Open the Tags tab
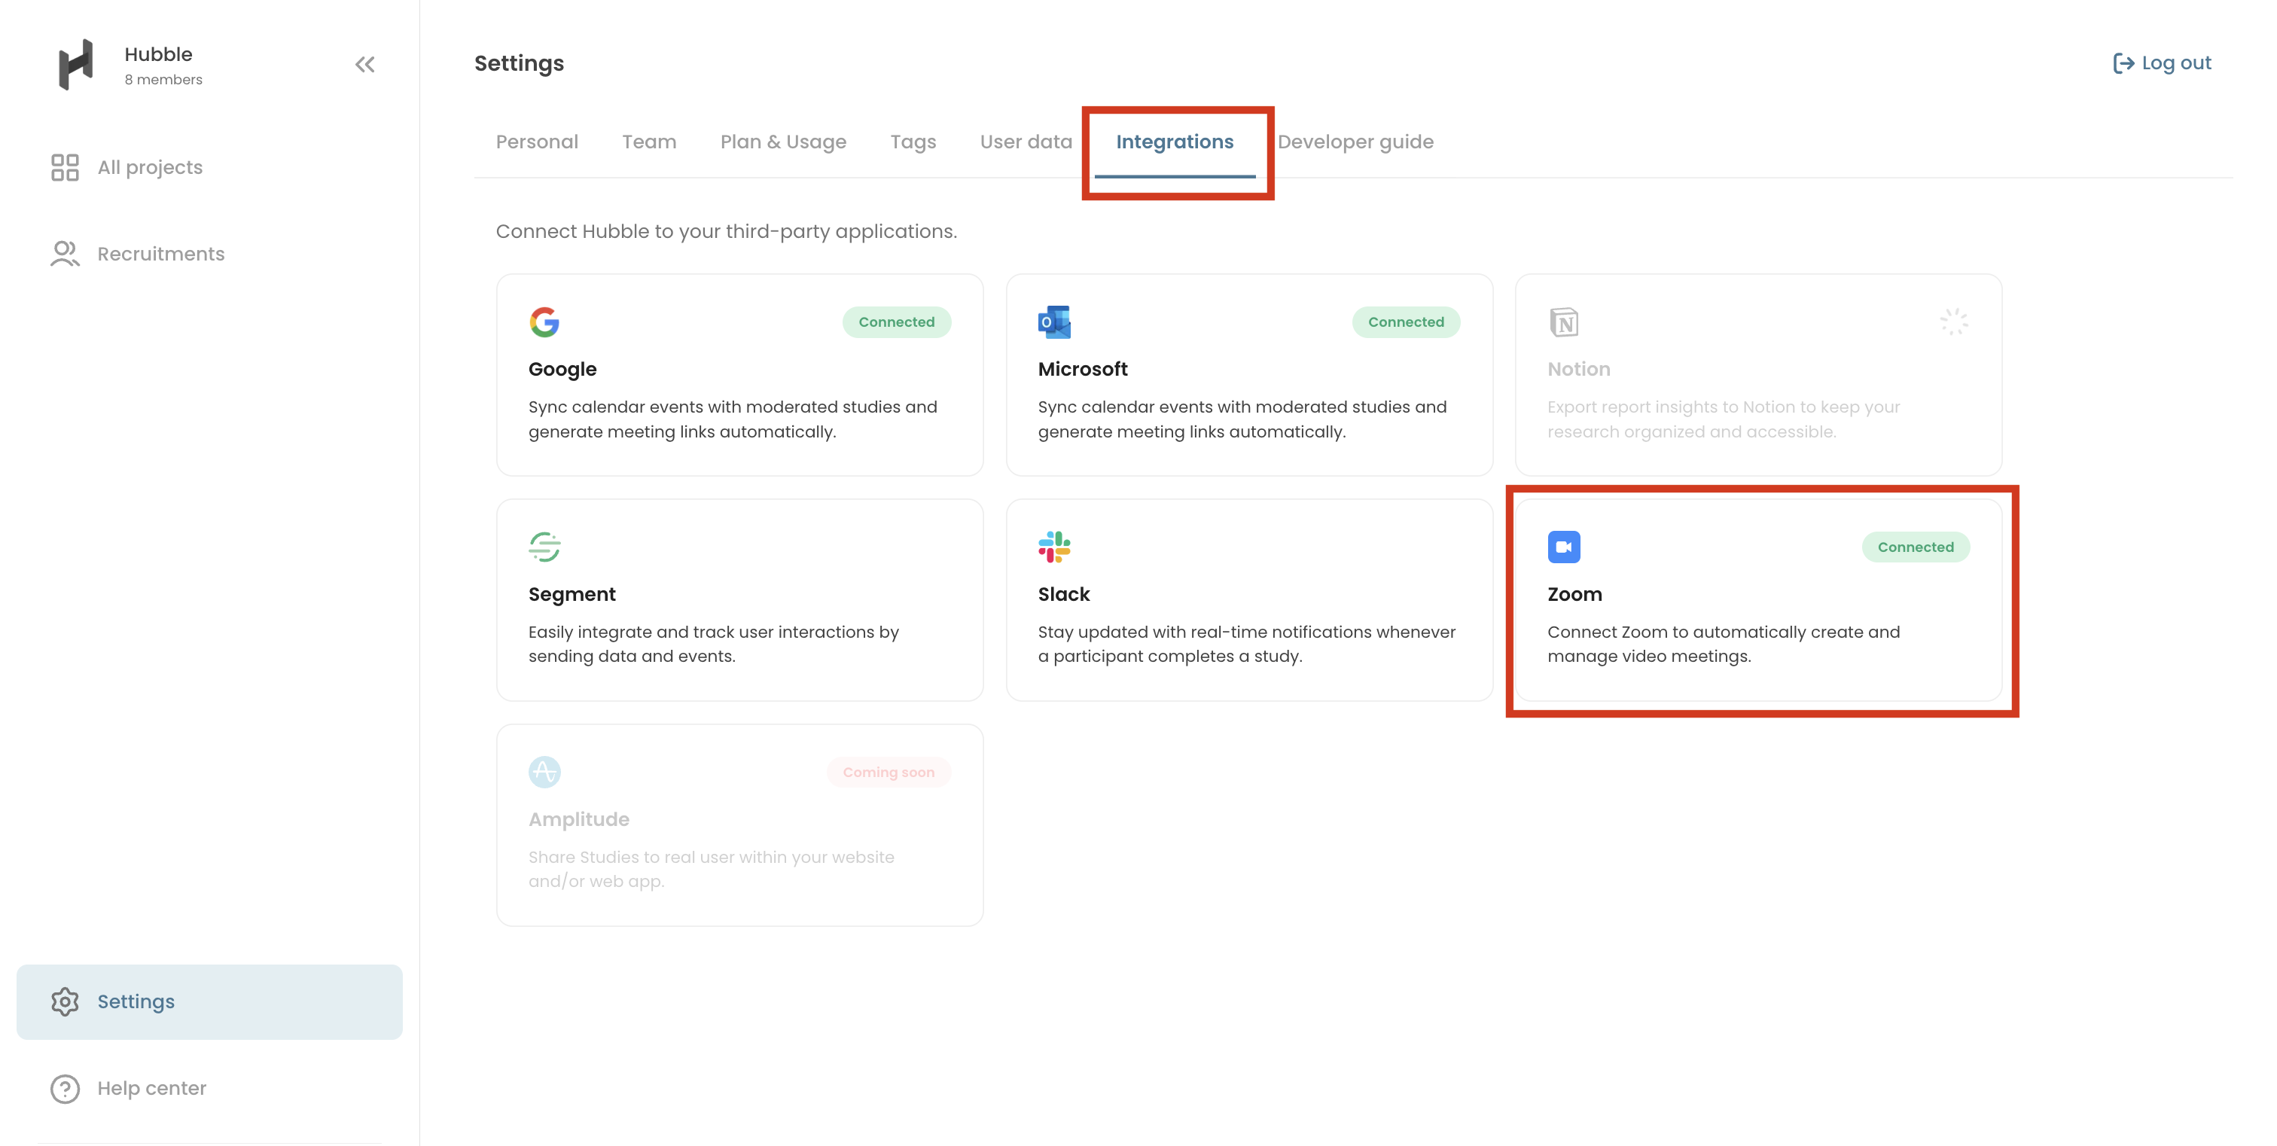 [913, 142]
